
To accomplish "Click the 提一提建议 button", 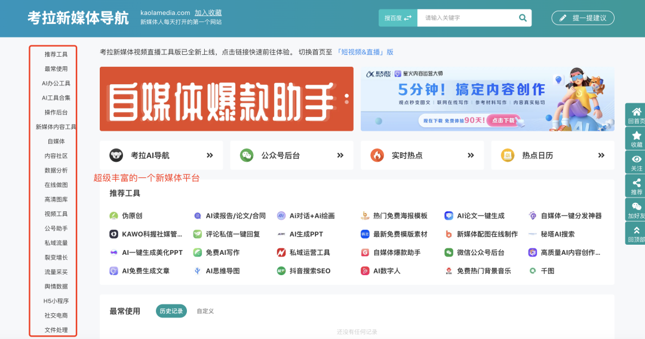I will pos(583,18).
